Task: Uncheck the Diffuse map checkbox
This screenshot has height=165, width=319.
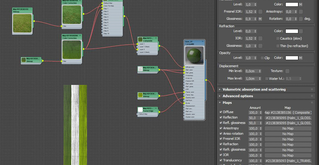Action: tap(221, 112)
